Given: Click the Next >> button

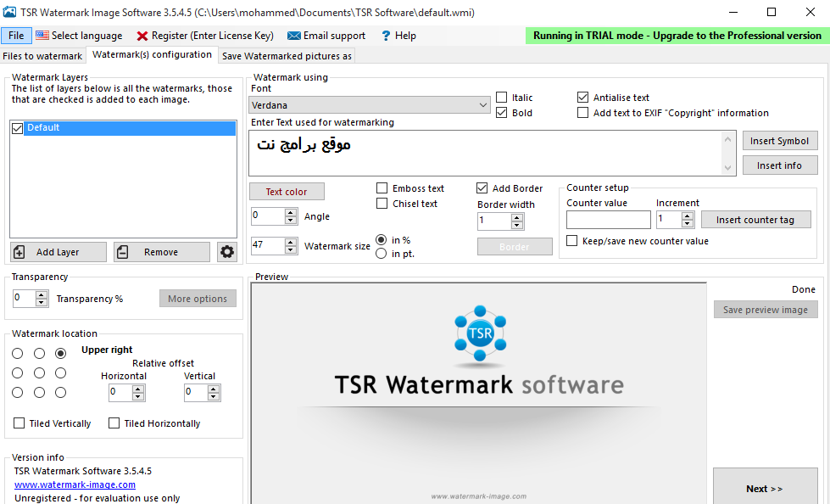Looking at the screenshot, I should pos(766,486).
